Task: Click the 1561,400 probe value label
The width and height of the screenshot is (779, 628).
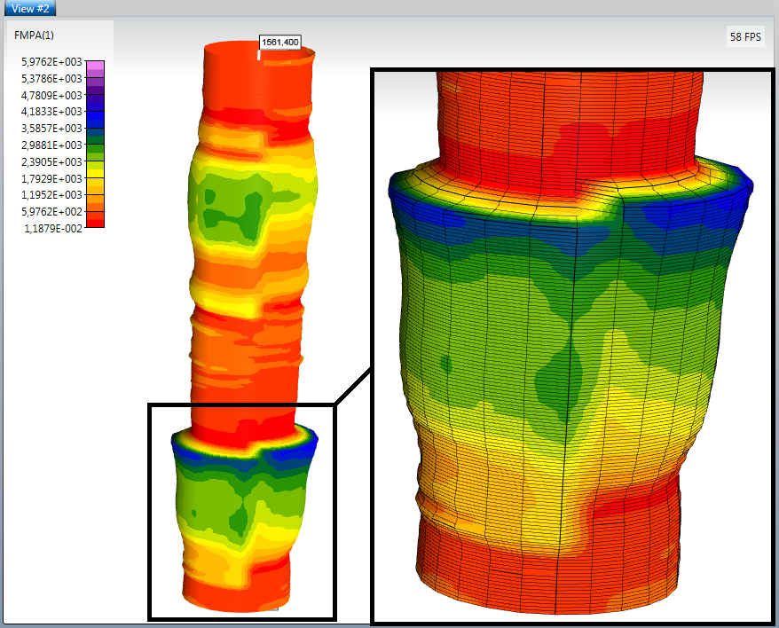Action: point(279,42)
